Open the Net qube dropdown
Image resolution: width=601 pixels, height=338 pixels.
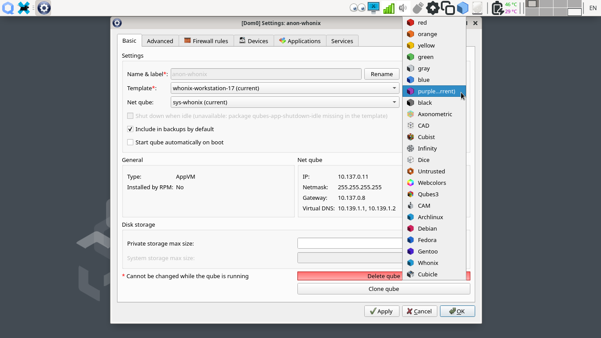click(285, 102)
